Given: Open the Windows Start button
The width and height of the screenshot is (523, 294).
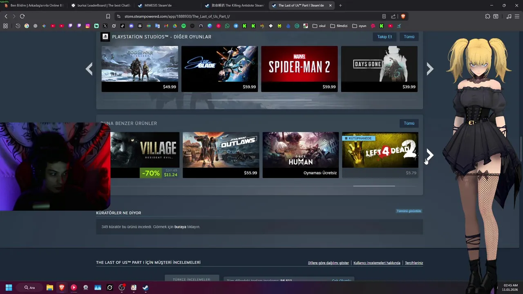Looking at the screenshot, I should pyautogui.click(x=9, y=287).
